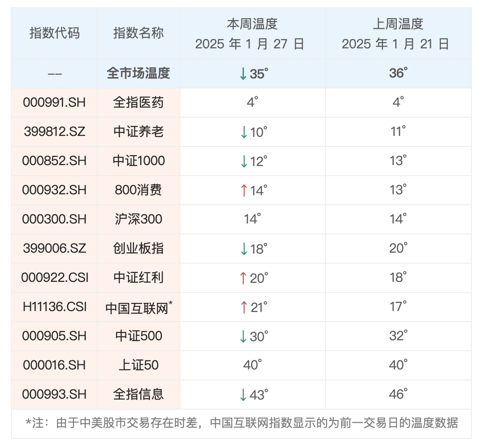The width and height of the screenshot is (481, 447).
Task: Click index code 000905.SH
Action: pyautogui.click(x=54, y=336)
